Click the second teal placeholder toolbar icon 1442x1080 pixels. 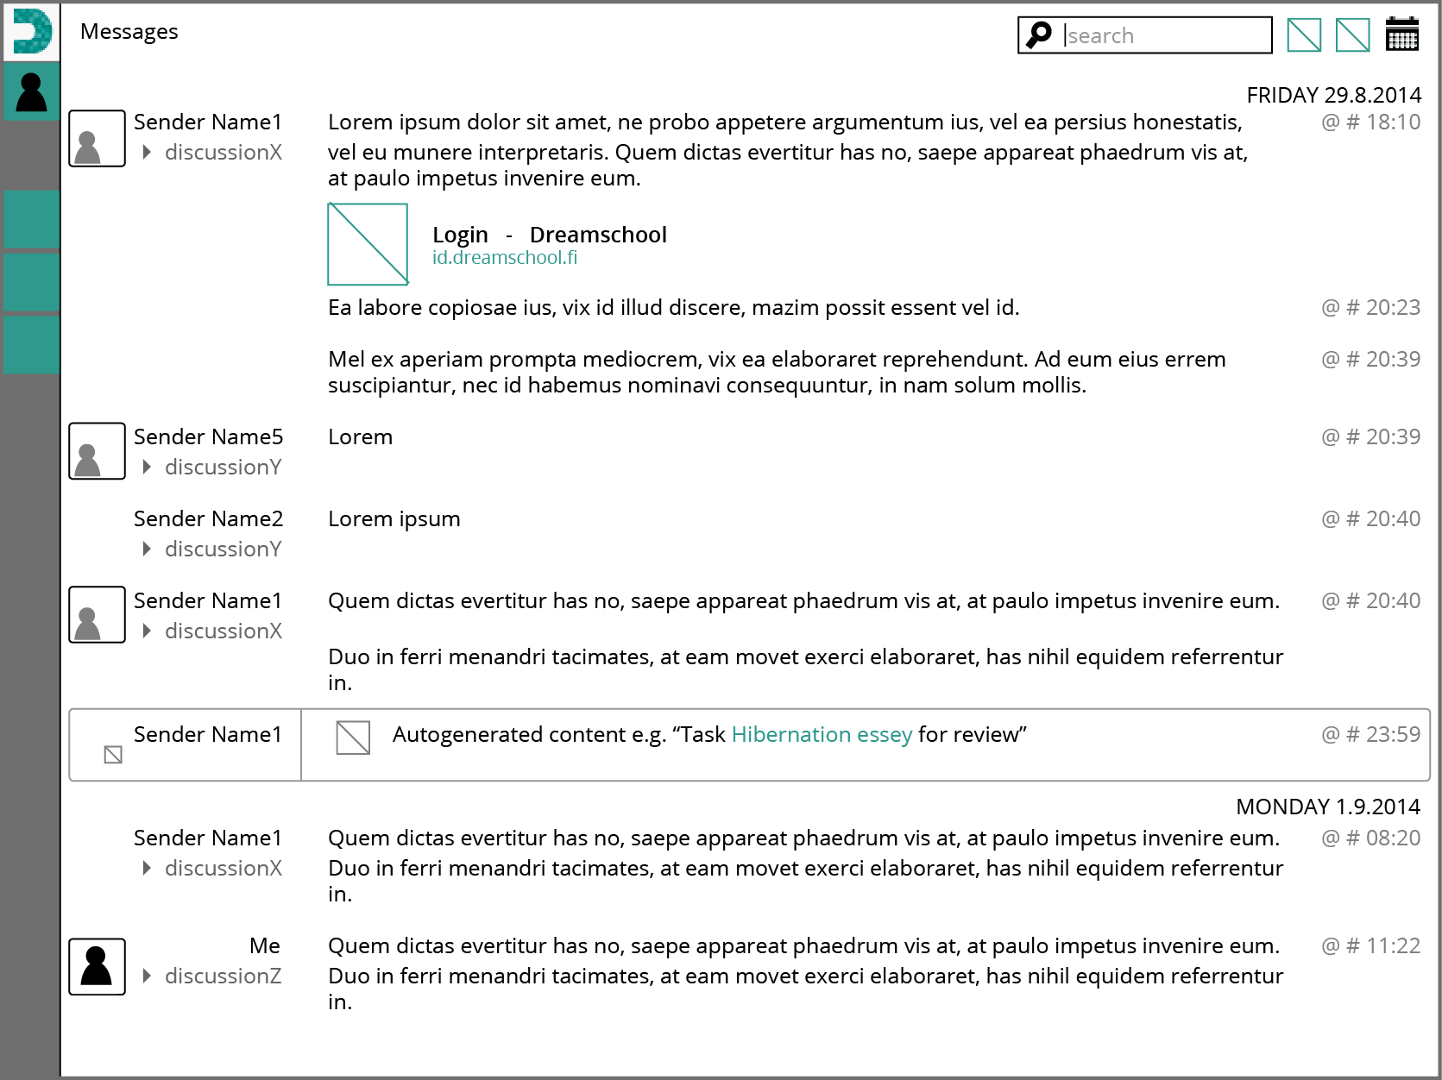1352,35
